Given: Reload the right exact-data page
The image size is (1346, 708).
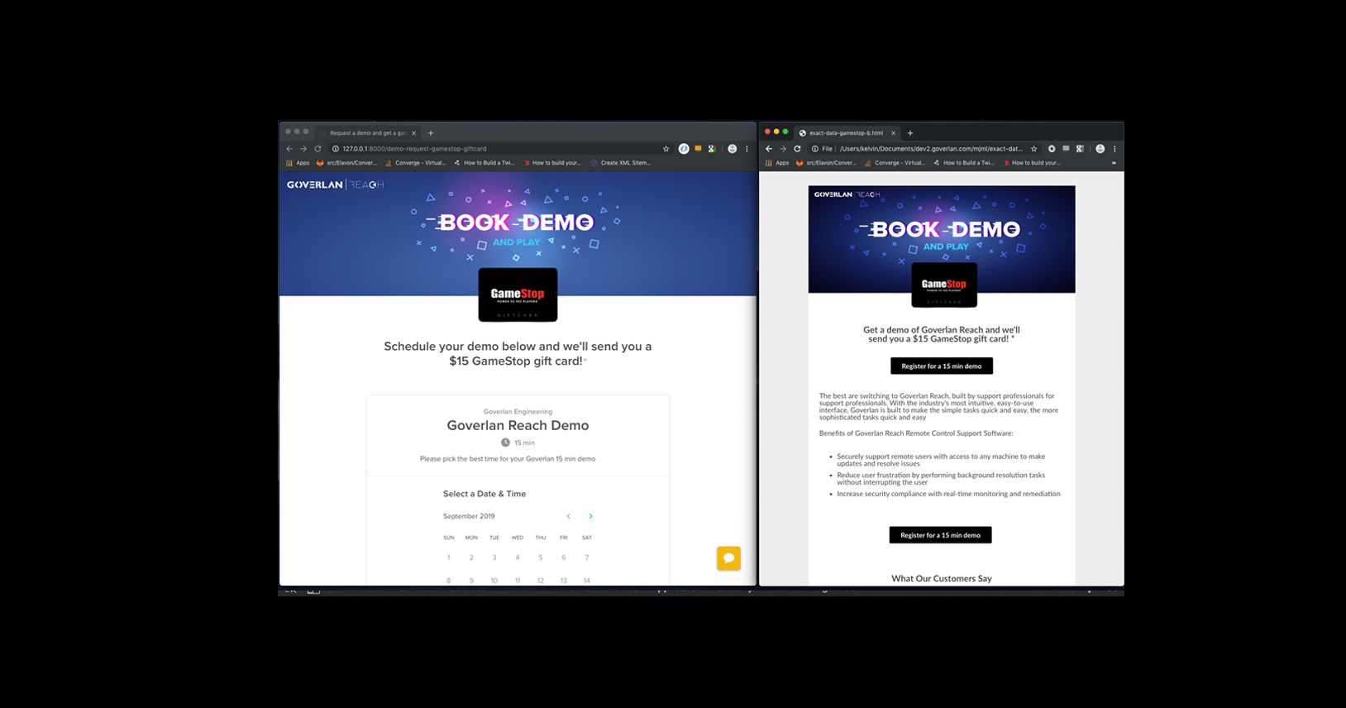Looking at the screenshot, I should (x=797, y=149).
